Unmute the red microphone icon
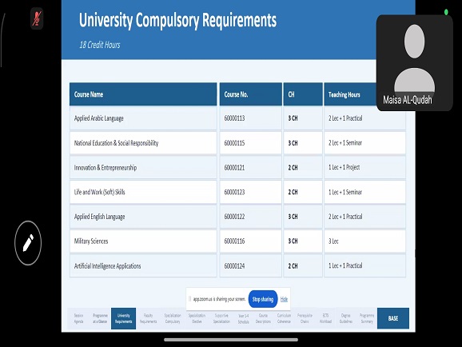The width and height of the screenshot is (462, 347). [x=37, y=18]
